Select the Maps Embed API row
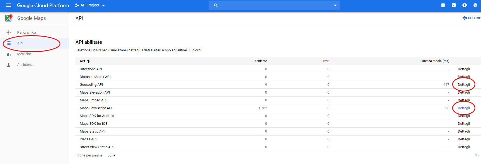The image size is (481, 164). [x=278, y=100]
